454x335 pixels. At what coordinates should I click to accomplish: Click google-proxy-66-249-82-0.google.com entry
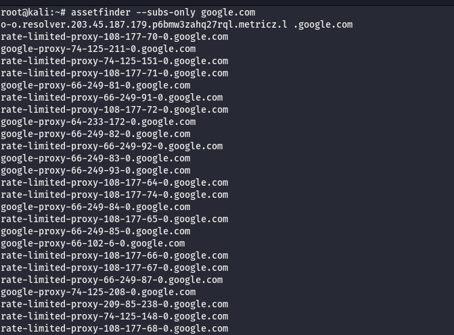pyautogui.click(x=95, y=134)
